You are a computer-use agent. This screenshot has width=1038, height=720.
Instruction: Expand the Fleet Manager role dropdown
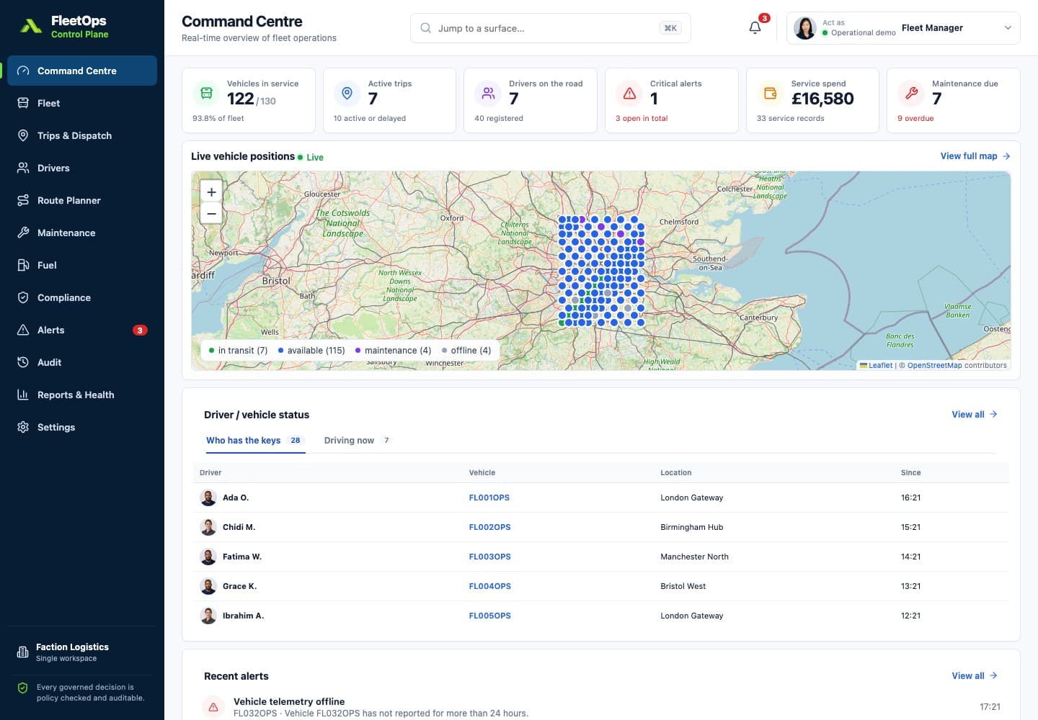pyautogui.click(x=903, y=28)
